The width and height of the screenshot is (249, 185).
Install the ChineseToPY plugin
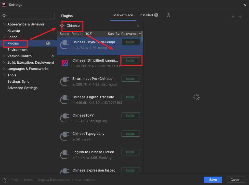tap(131, 116)
